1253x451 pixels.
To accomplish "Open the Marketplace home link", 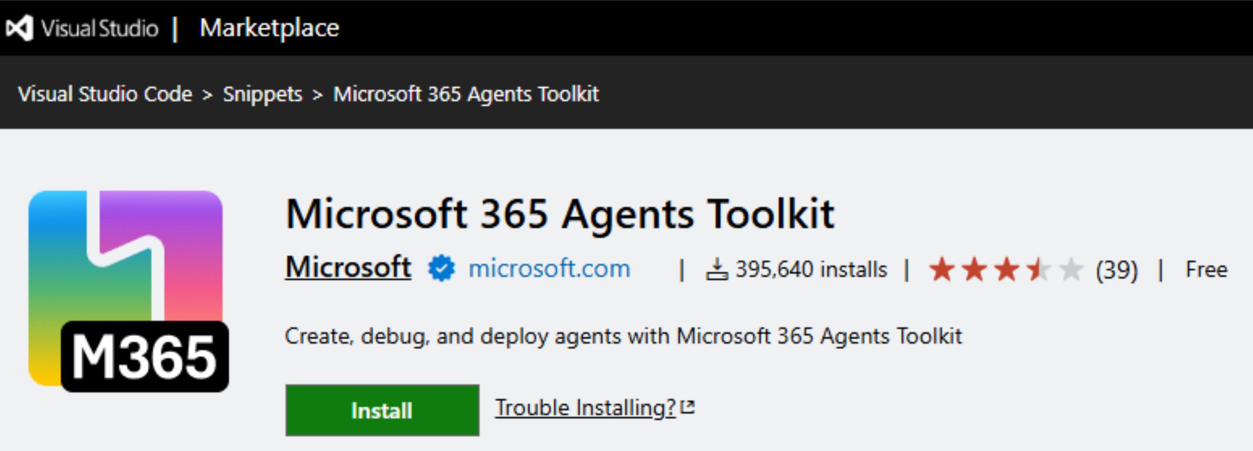I will (269, 28).
